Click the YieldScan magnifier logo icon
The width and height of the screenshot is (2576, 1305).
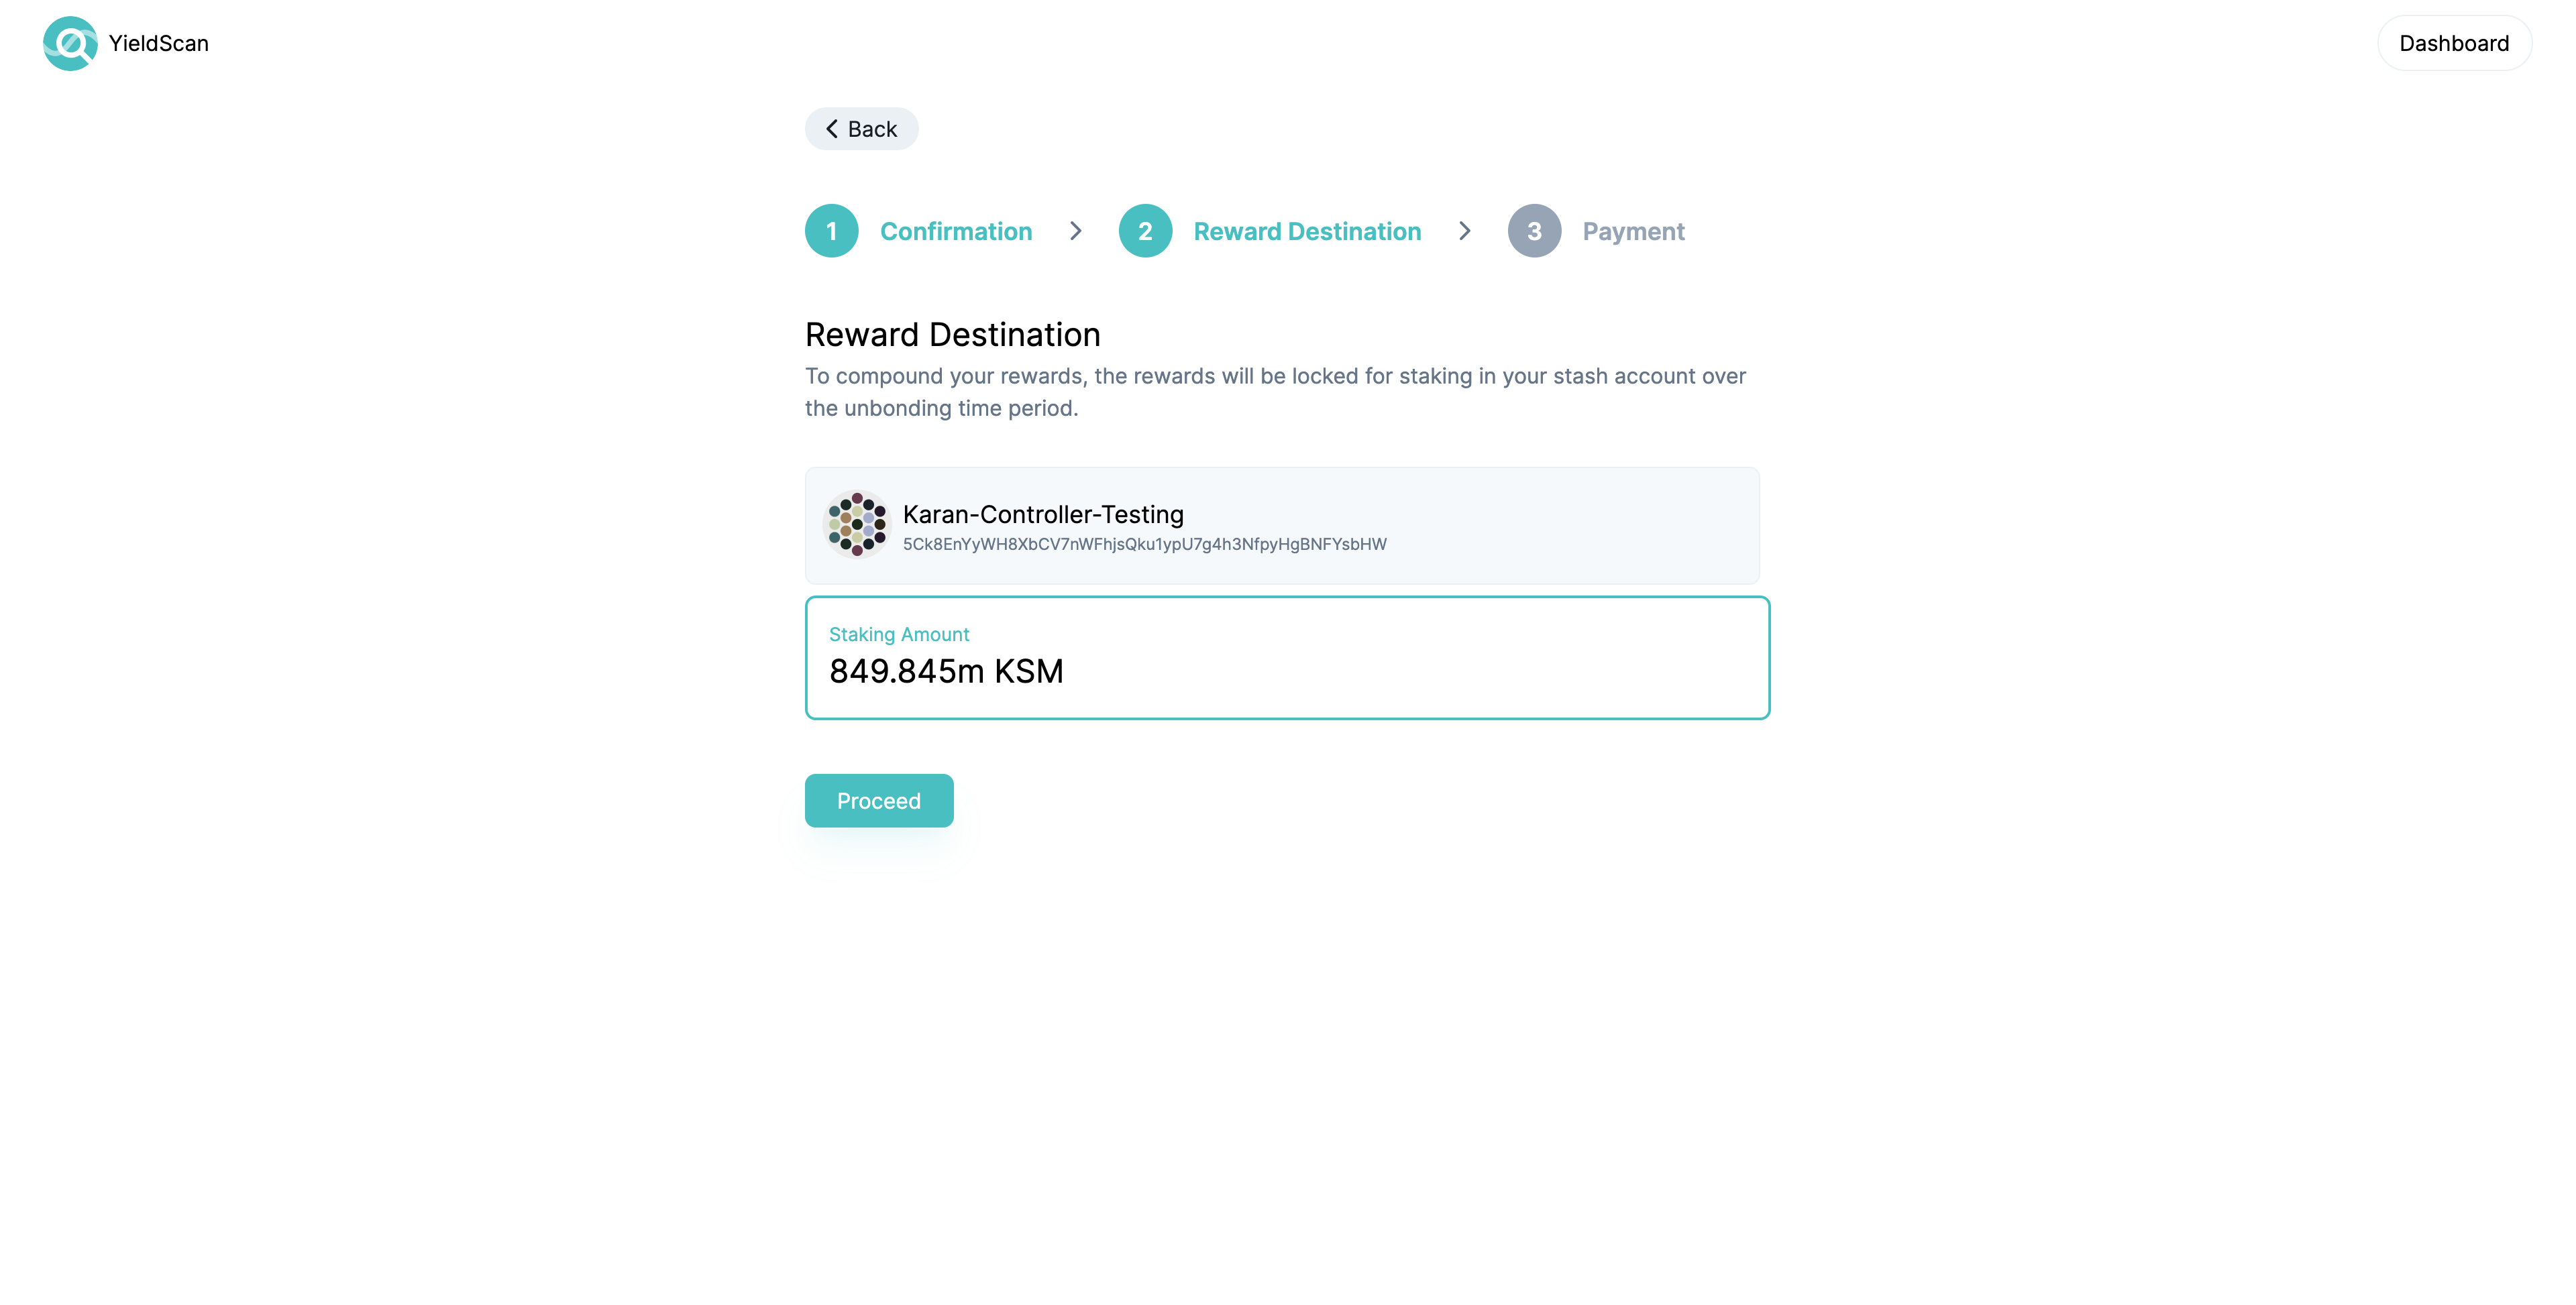pos(70,43)
